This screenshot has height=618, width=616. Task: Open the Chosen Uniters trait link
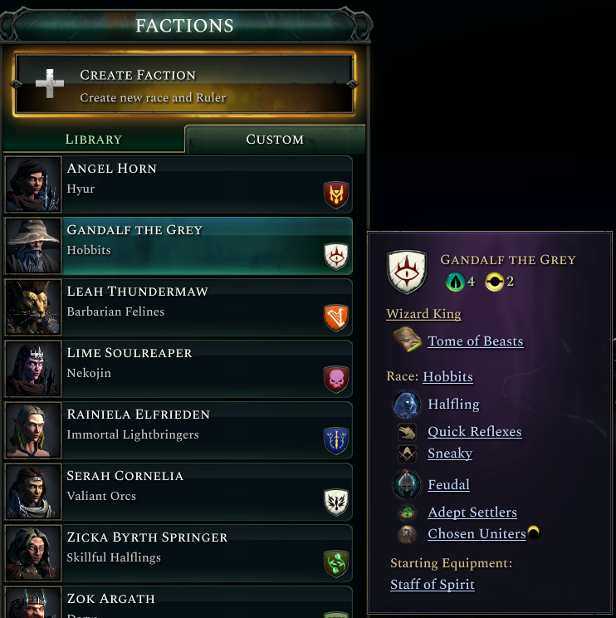[x=477, y=534]
